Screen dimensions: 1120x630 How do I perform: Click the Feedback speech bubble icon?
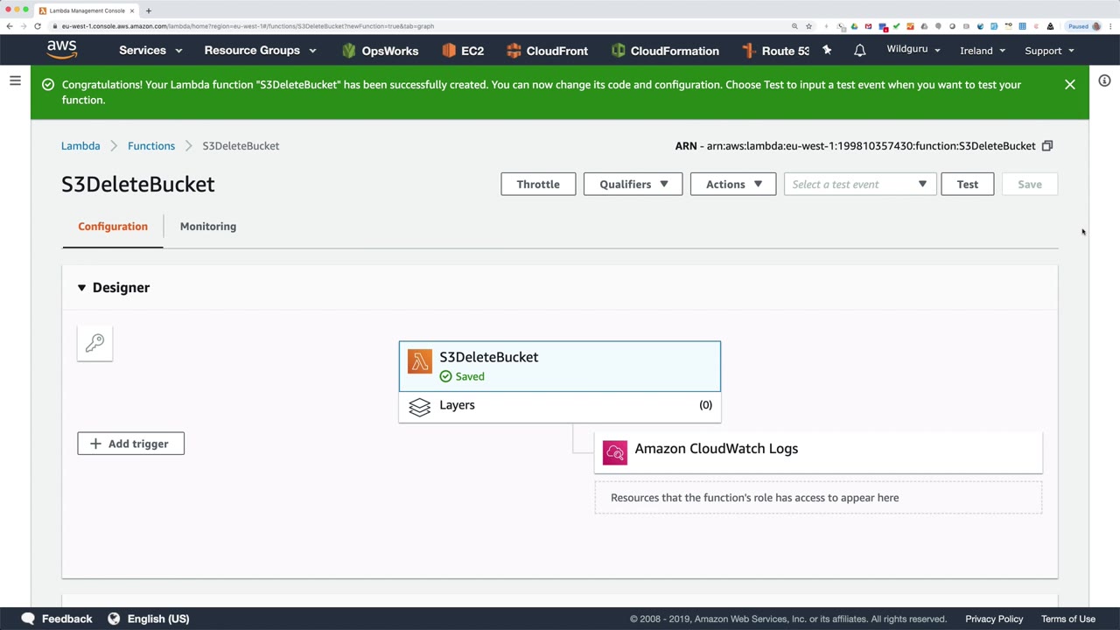pyautogui.click(x=28, y=619)
